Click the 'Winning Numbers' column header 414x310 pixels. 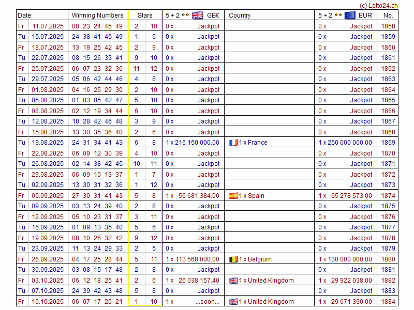pyautogui.click(x=97, y=16)
